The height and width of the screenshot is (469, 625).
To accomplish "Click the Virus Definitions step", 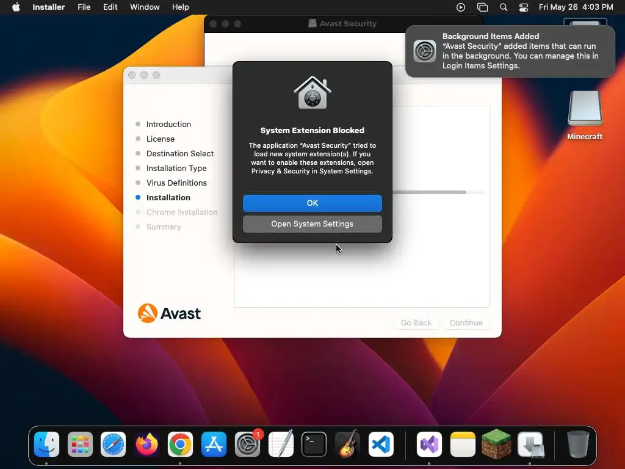I will (176, 183).
